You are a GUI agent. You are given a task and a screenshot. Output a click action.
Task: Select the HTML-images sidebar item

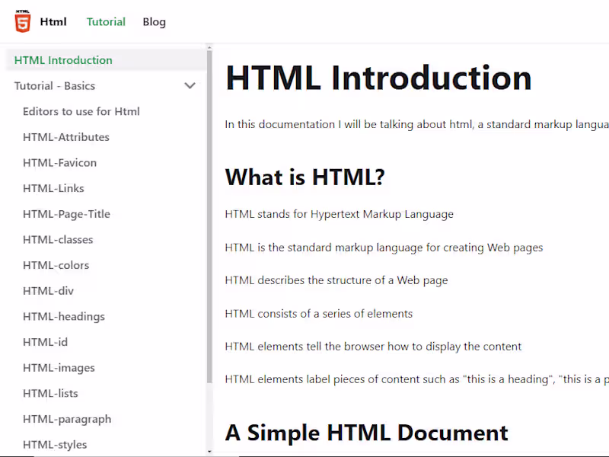pos(59,368)
